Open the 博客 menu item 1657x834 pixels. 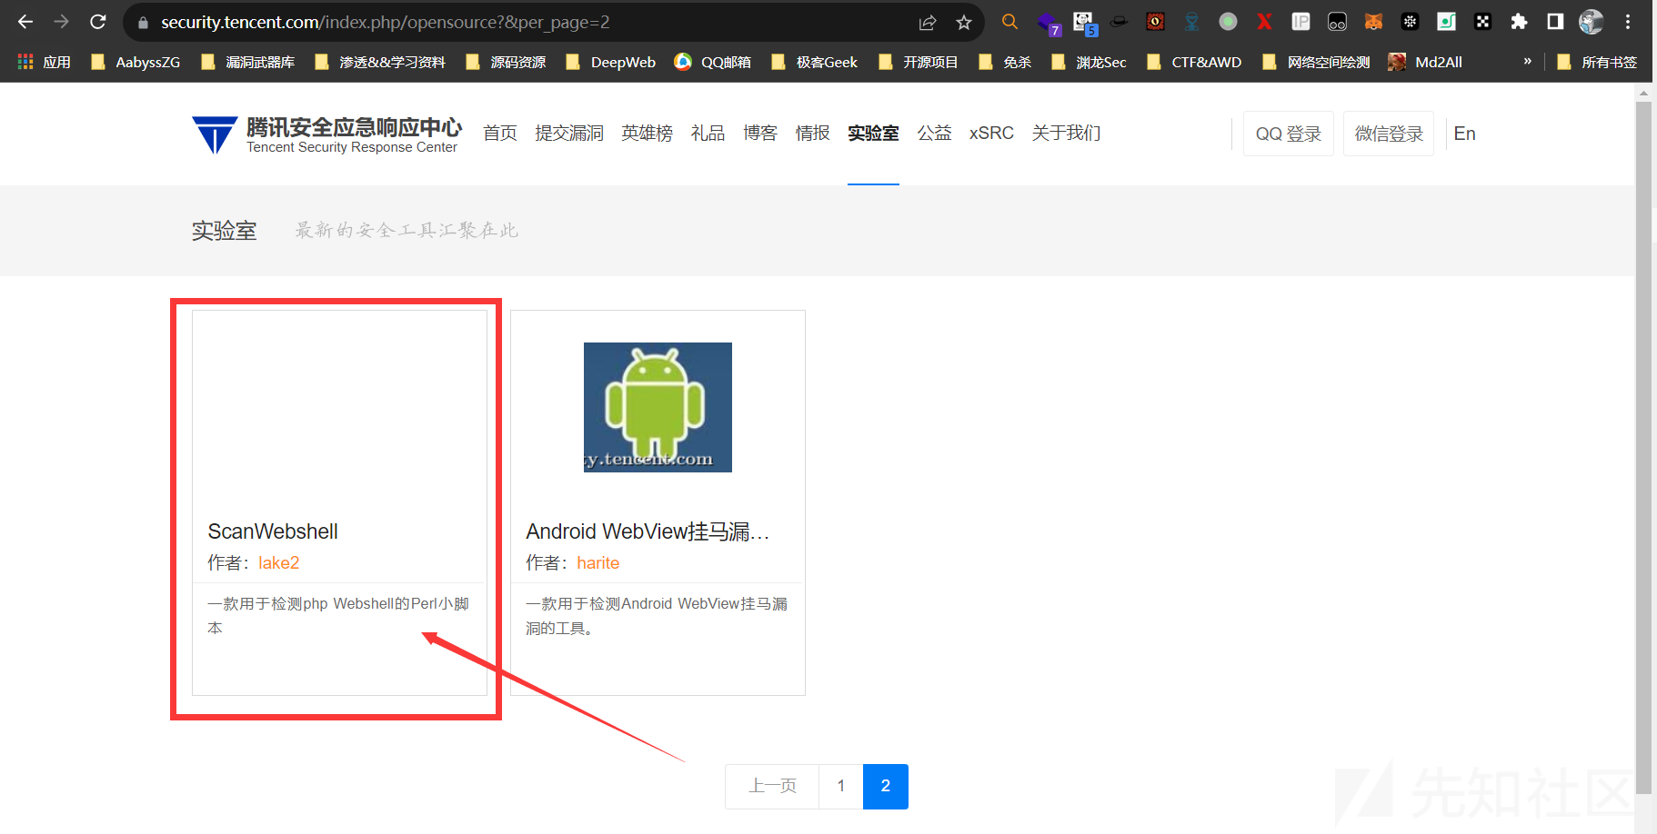[760, 134]
